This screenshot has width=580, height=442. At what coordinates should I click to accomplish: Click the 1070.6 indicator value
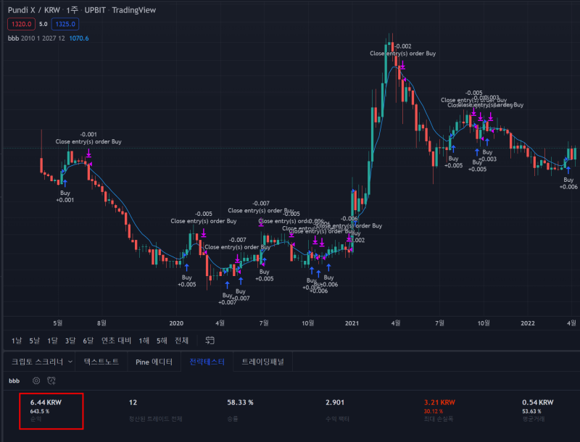coord(79,38)
